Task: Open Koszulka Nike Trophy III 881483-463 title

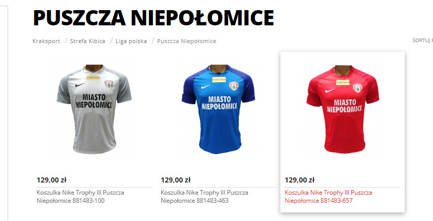Action: 204,197
